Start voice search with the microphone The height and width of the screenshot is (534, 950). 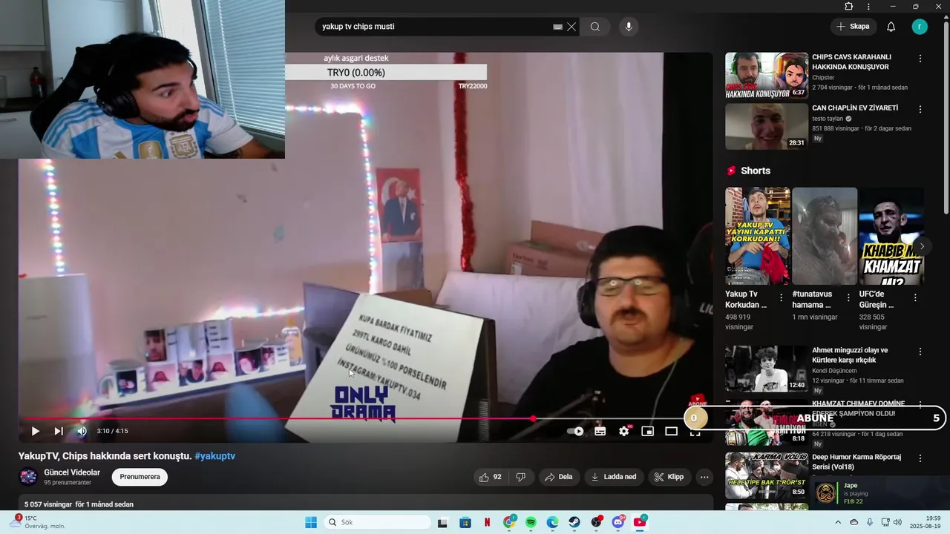629,27
